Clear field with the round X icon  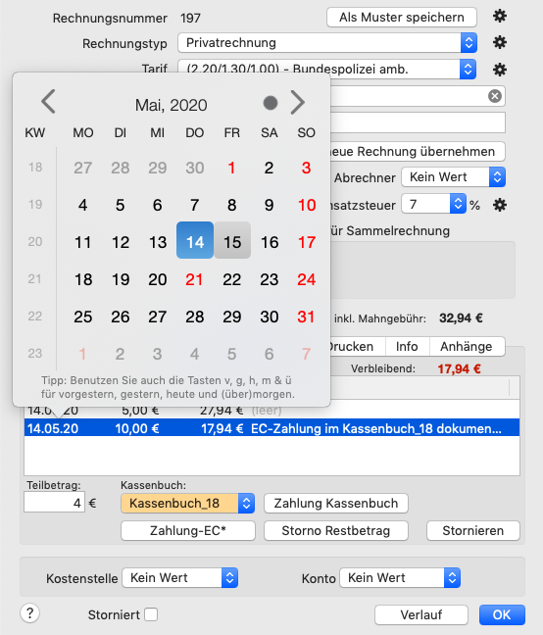[x=494, y=96]
